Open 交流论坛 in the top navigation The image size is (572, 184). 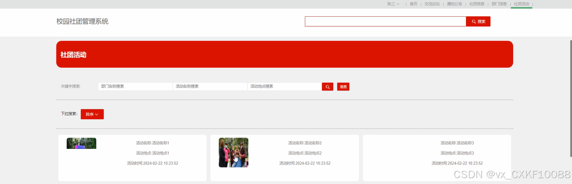pyautogui.click(x=432, y=4)
